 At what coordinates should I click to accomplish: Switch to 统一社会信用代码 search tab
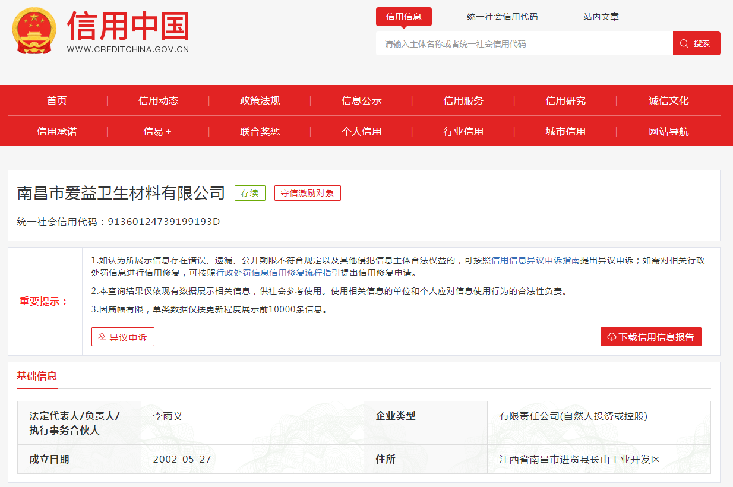503,17
